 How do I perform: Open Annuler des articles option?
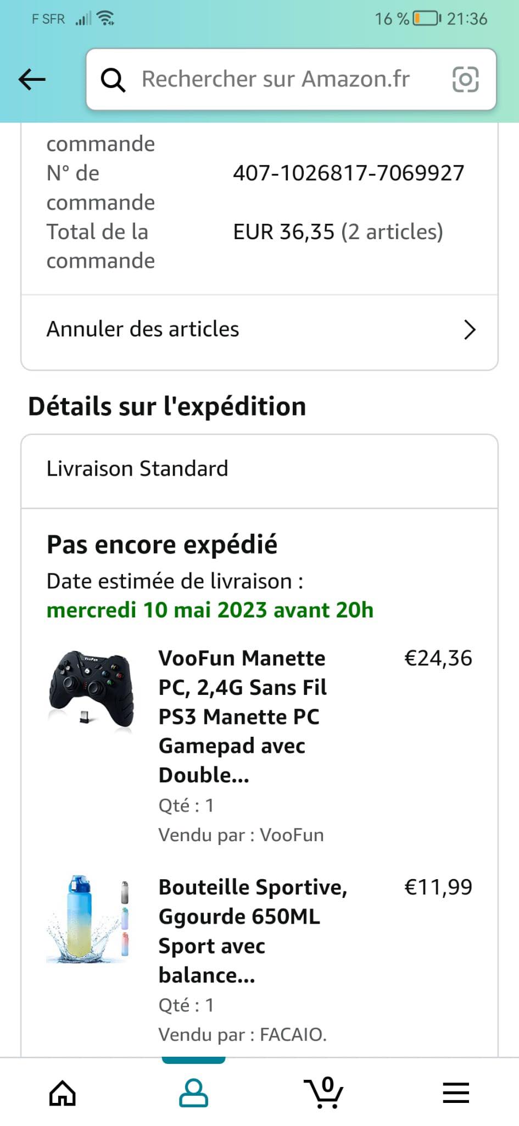click(143, 329)
